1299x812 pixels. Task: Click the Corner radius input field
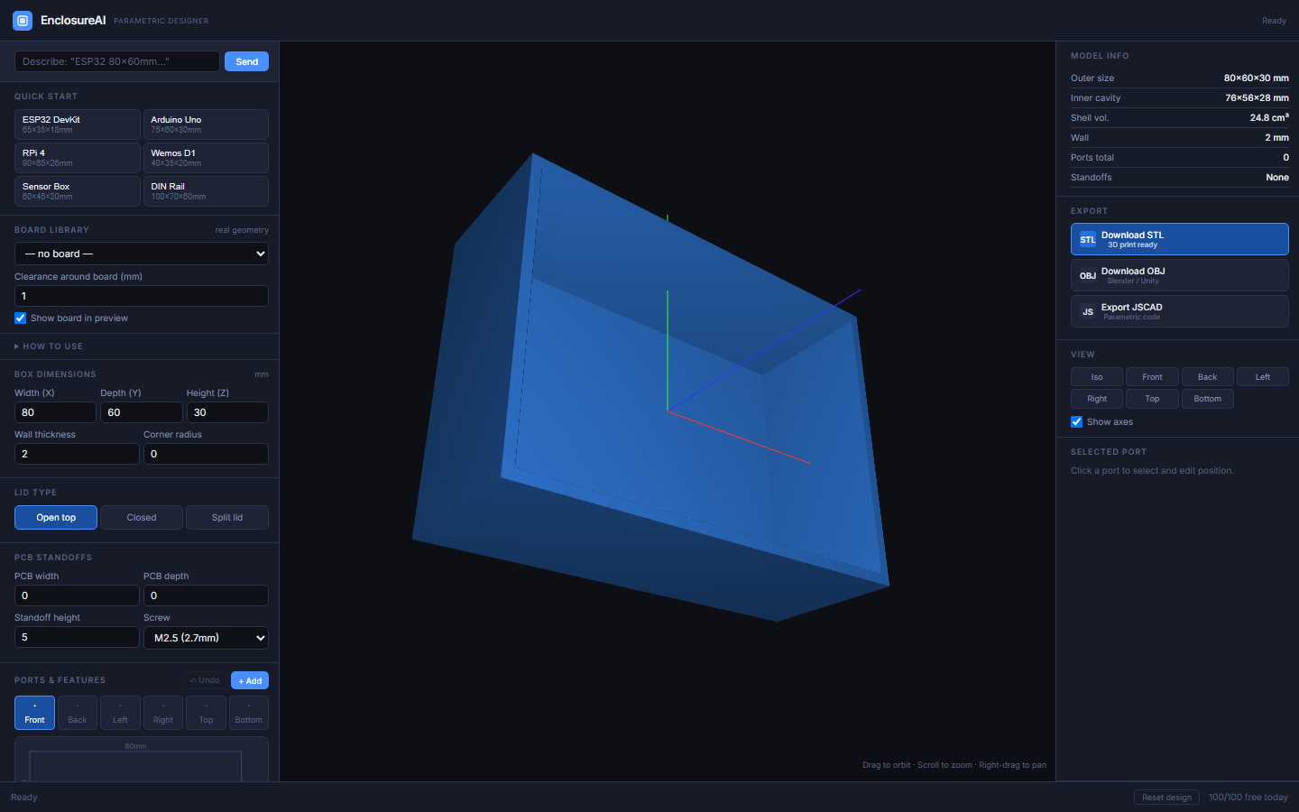pyautogui.click(x=206, y=454)
